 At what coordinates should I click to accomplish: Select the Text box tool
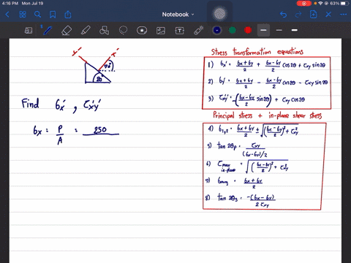[x=180, y=31]
